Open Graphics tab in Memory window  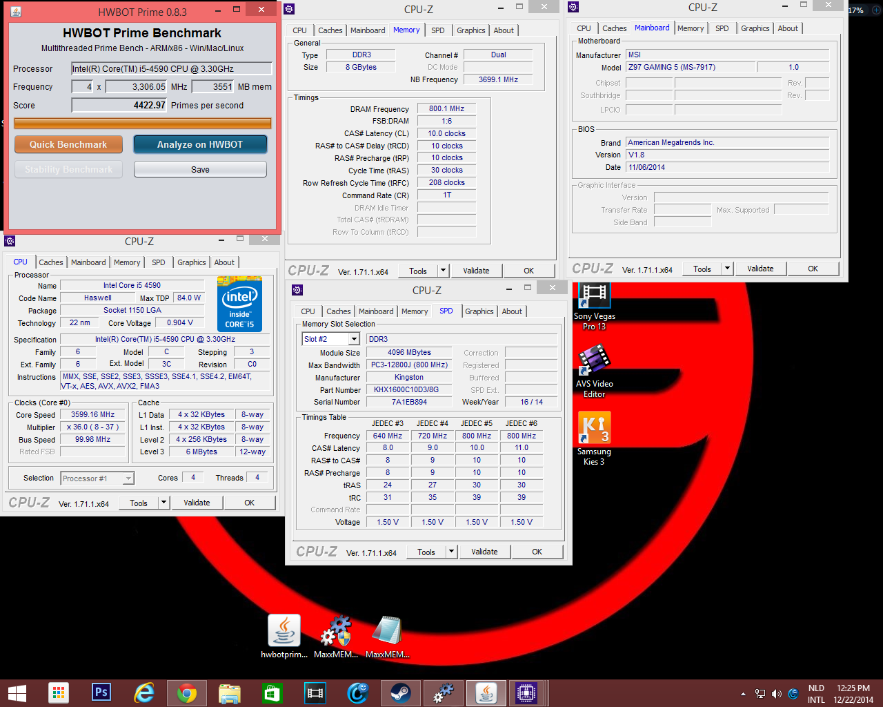471,30
